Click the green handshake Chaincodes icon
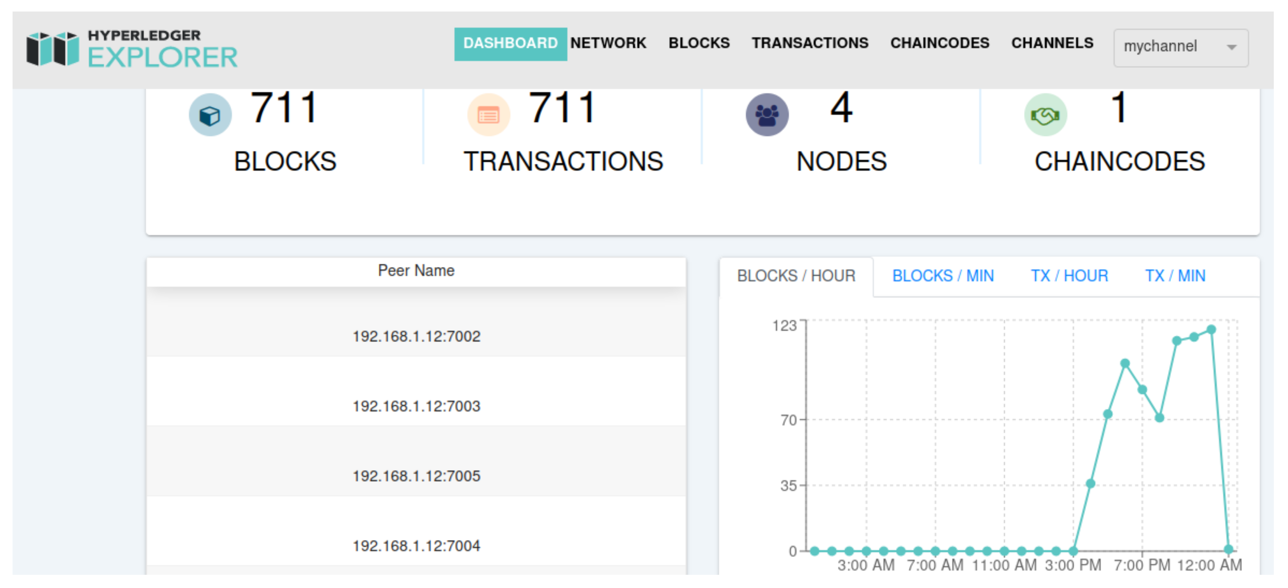The height and width of the screenshot is (588, 1288). click(1045, 115)
